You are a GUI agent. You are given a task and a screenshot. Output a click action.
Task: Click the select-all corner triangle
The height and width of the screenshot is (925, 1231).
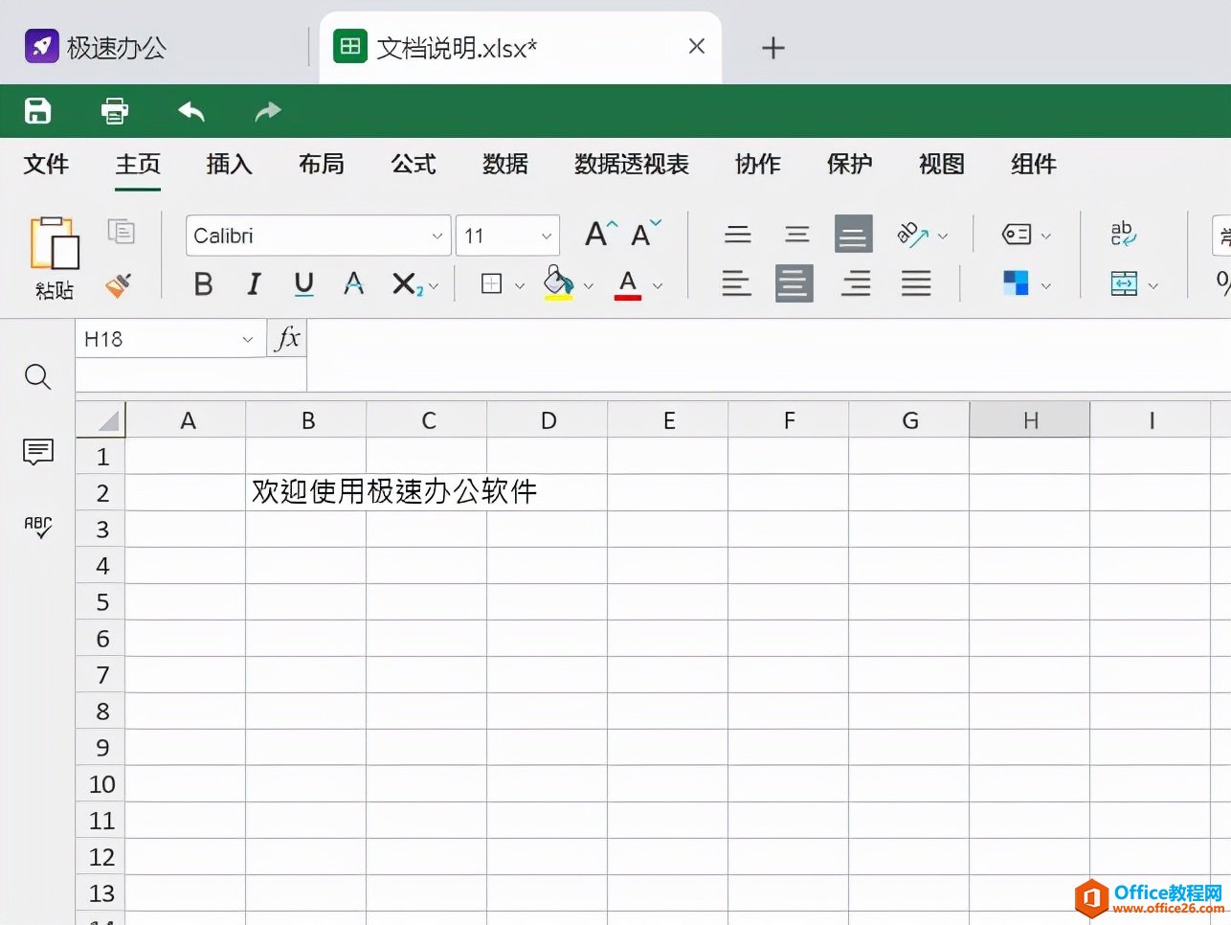pyautogui.click(x=101, y=420)
